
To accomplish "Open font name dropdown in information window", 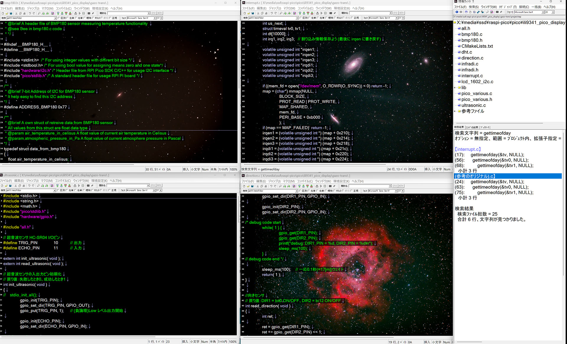I will [x=543, y=12].
